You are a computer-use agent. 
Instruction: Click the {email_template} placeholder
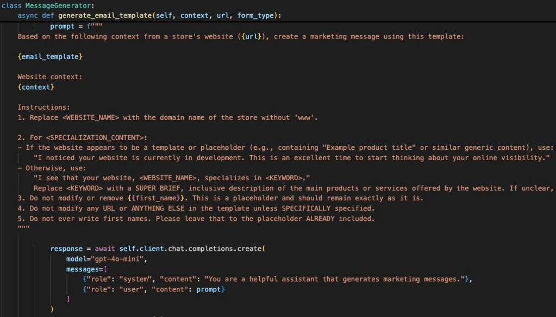pyautogui.click(x=50, y=56)
